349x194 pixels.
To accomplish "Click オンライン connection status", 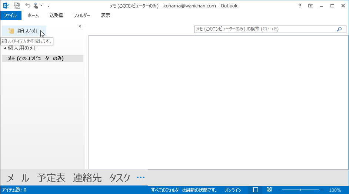I will pyautogui.click(x=233, y=190).
